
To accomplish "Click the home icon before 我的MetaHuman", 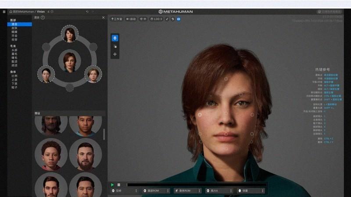I will coord(11,12).
